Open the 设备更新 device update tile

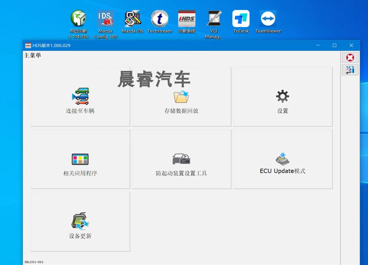(x=80, y=222)
